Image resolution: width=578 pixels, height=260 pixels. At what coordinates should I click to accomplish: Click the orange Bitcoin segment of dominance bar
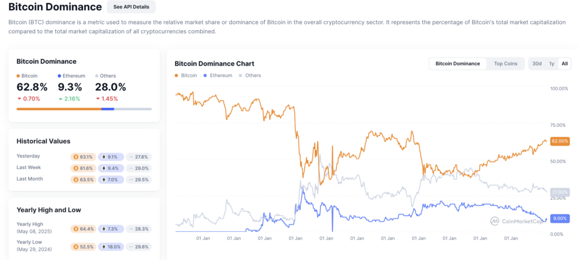pos(59,109)
